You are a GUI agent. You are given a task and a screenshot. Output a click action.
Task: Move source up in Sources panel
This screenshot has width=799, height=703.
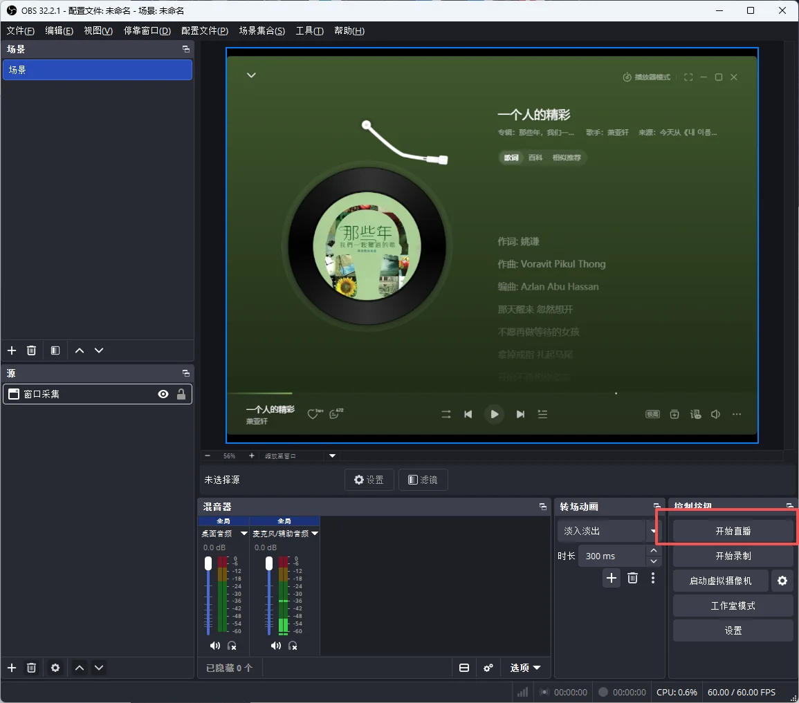[x=80, y=667]
